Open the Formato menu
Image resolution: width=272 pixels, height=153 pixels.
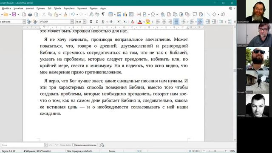pyautogui.click(x=41, y=8)
